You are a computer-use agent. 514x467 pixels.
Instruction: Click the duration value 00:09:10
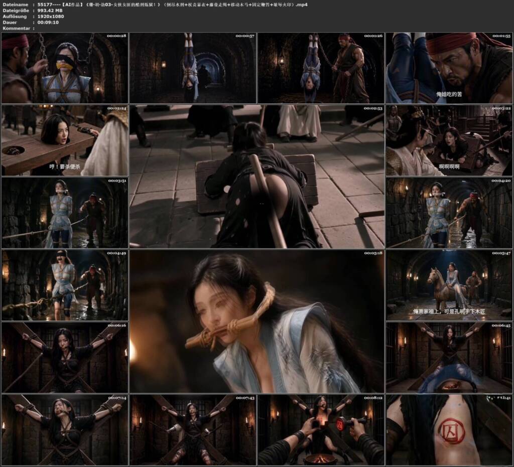pyautogui.click(x=48, y=22)
